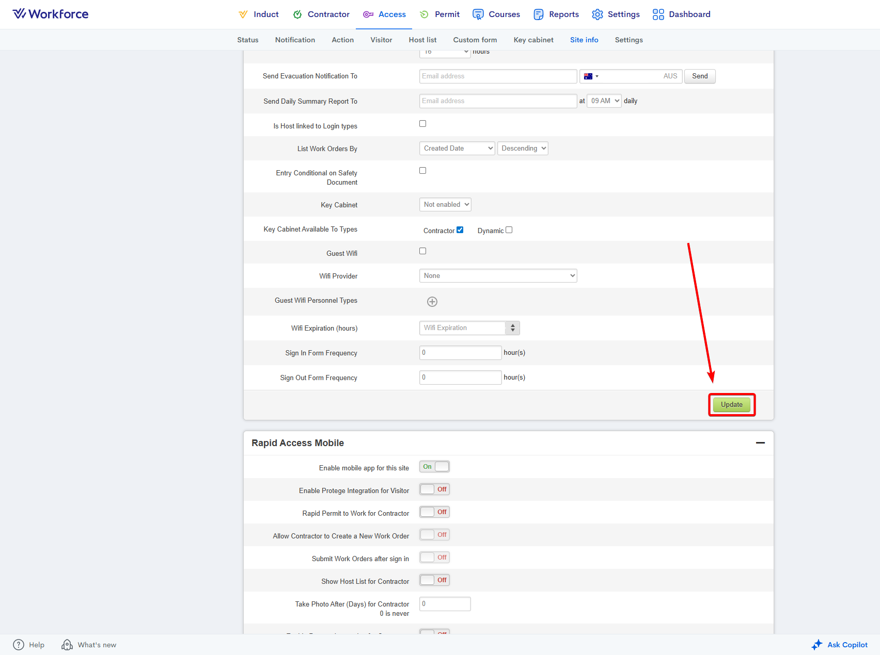
Task: Click the Sign In Form Frequency field
Action: point(460,353)
